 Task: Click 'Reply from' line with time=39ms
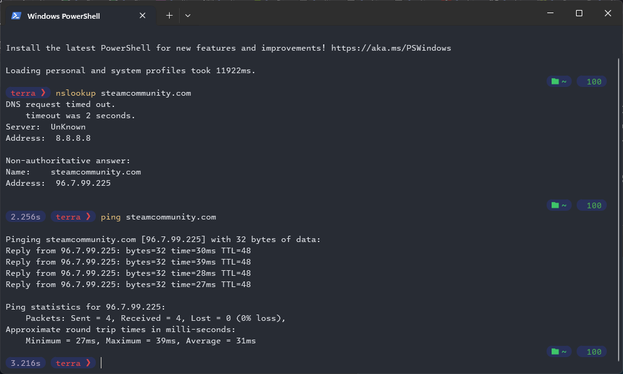[128, 262]
